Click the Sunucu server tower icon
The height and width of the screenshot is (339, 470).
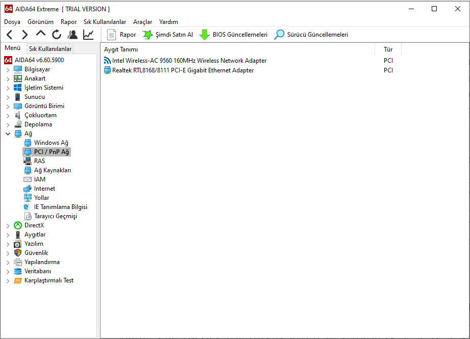click(x=18, y=97)
